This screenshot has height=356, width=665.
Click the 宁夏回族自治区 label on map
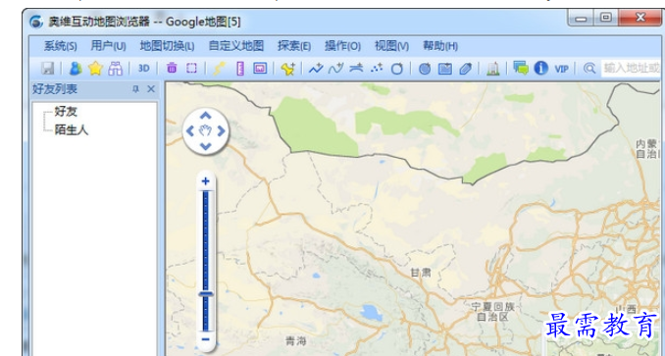(492, 312)
